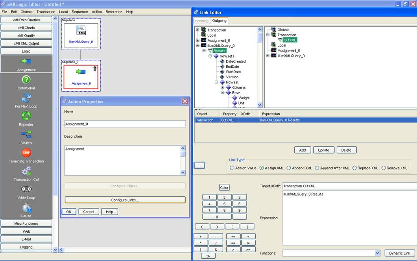Expand IllumXMLQuery_0 in the target tree
This screenshot has width=417, height=261.
click(x=268, y=56)
